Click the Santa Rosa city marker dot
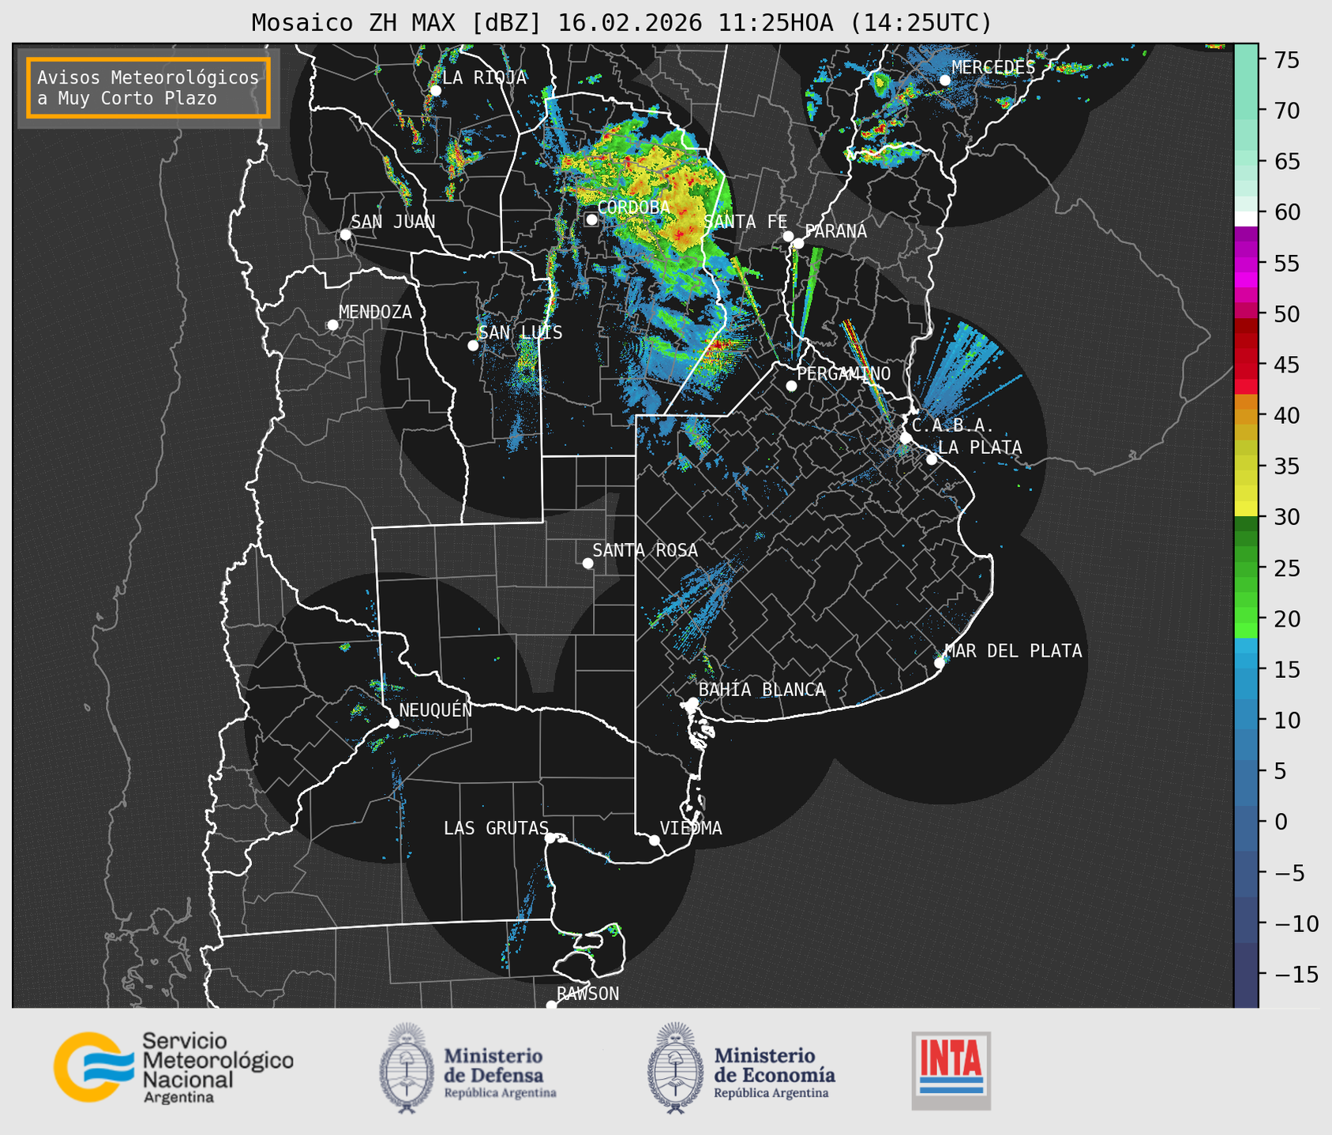 click(587, 563)
